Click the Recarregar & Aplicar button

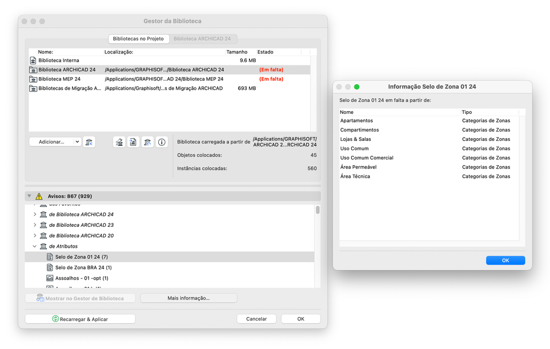click(80, 319)
